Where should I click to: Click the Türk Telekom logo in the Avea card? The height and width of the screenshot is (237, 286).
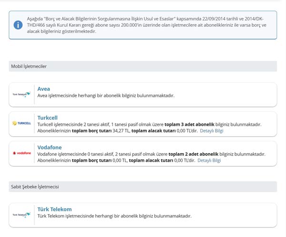pos(21,94)
